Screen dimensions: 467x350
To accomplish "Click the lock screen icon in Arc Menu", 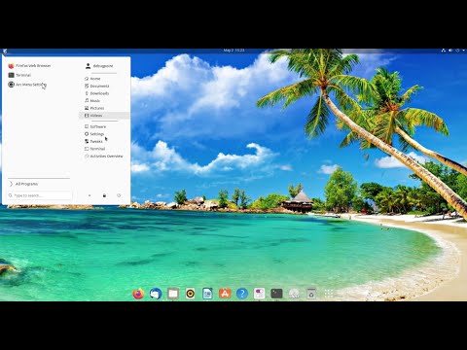I will click(104, 195).
